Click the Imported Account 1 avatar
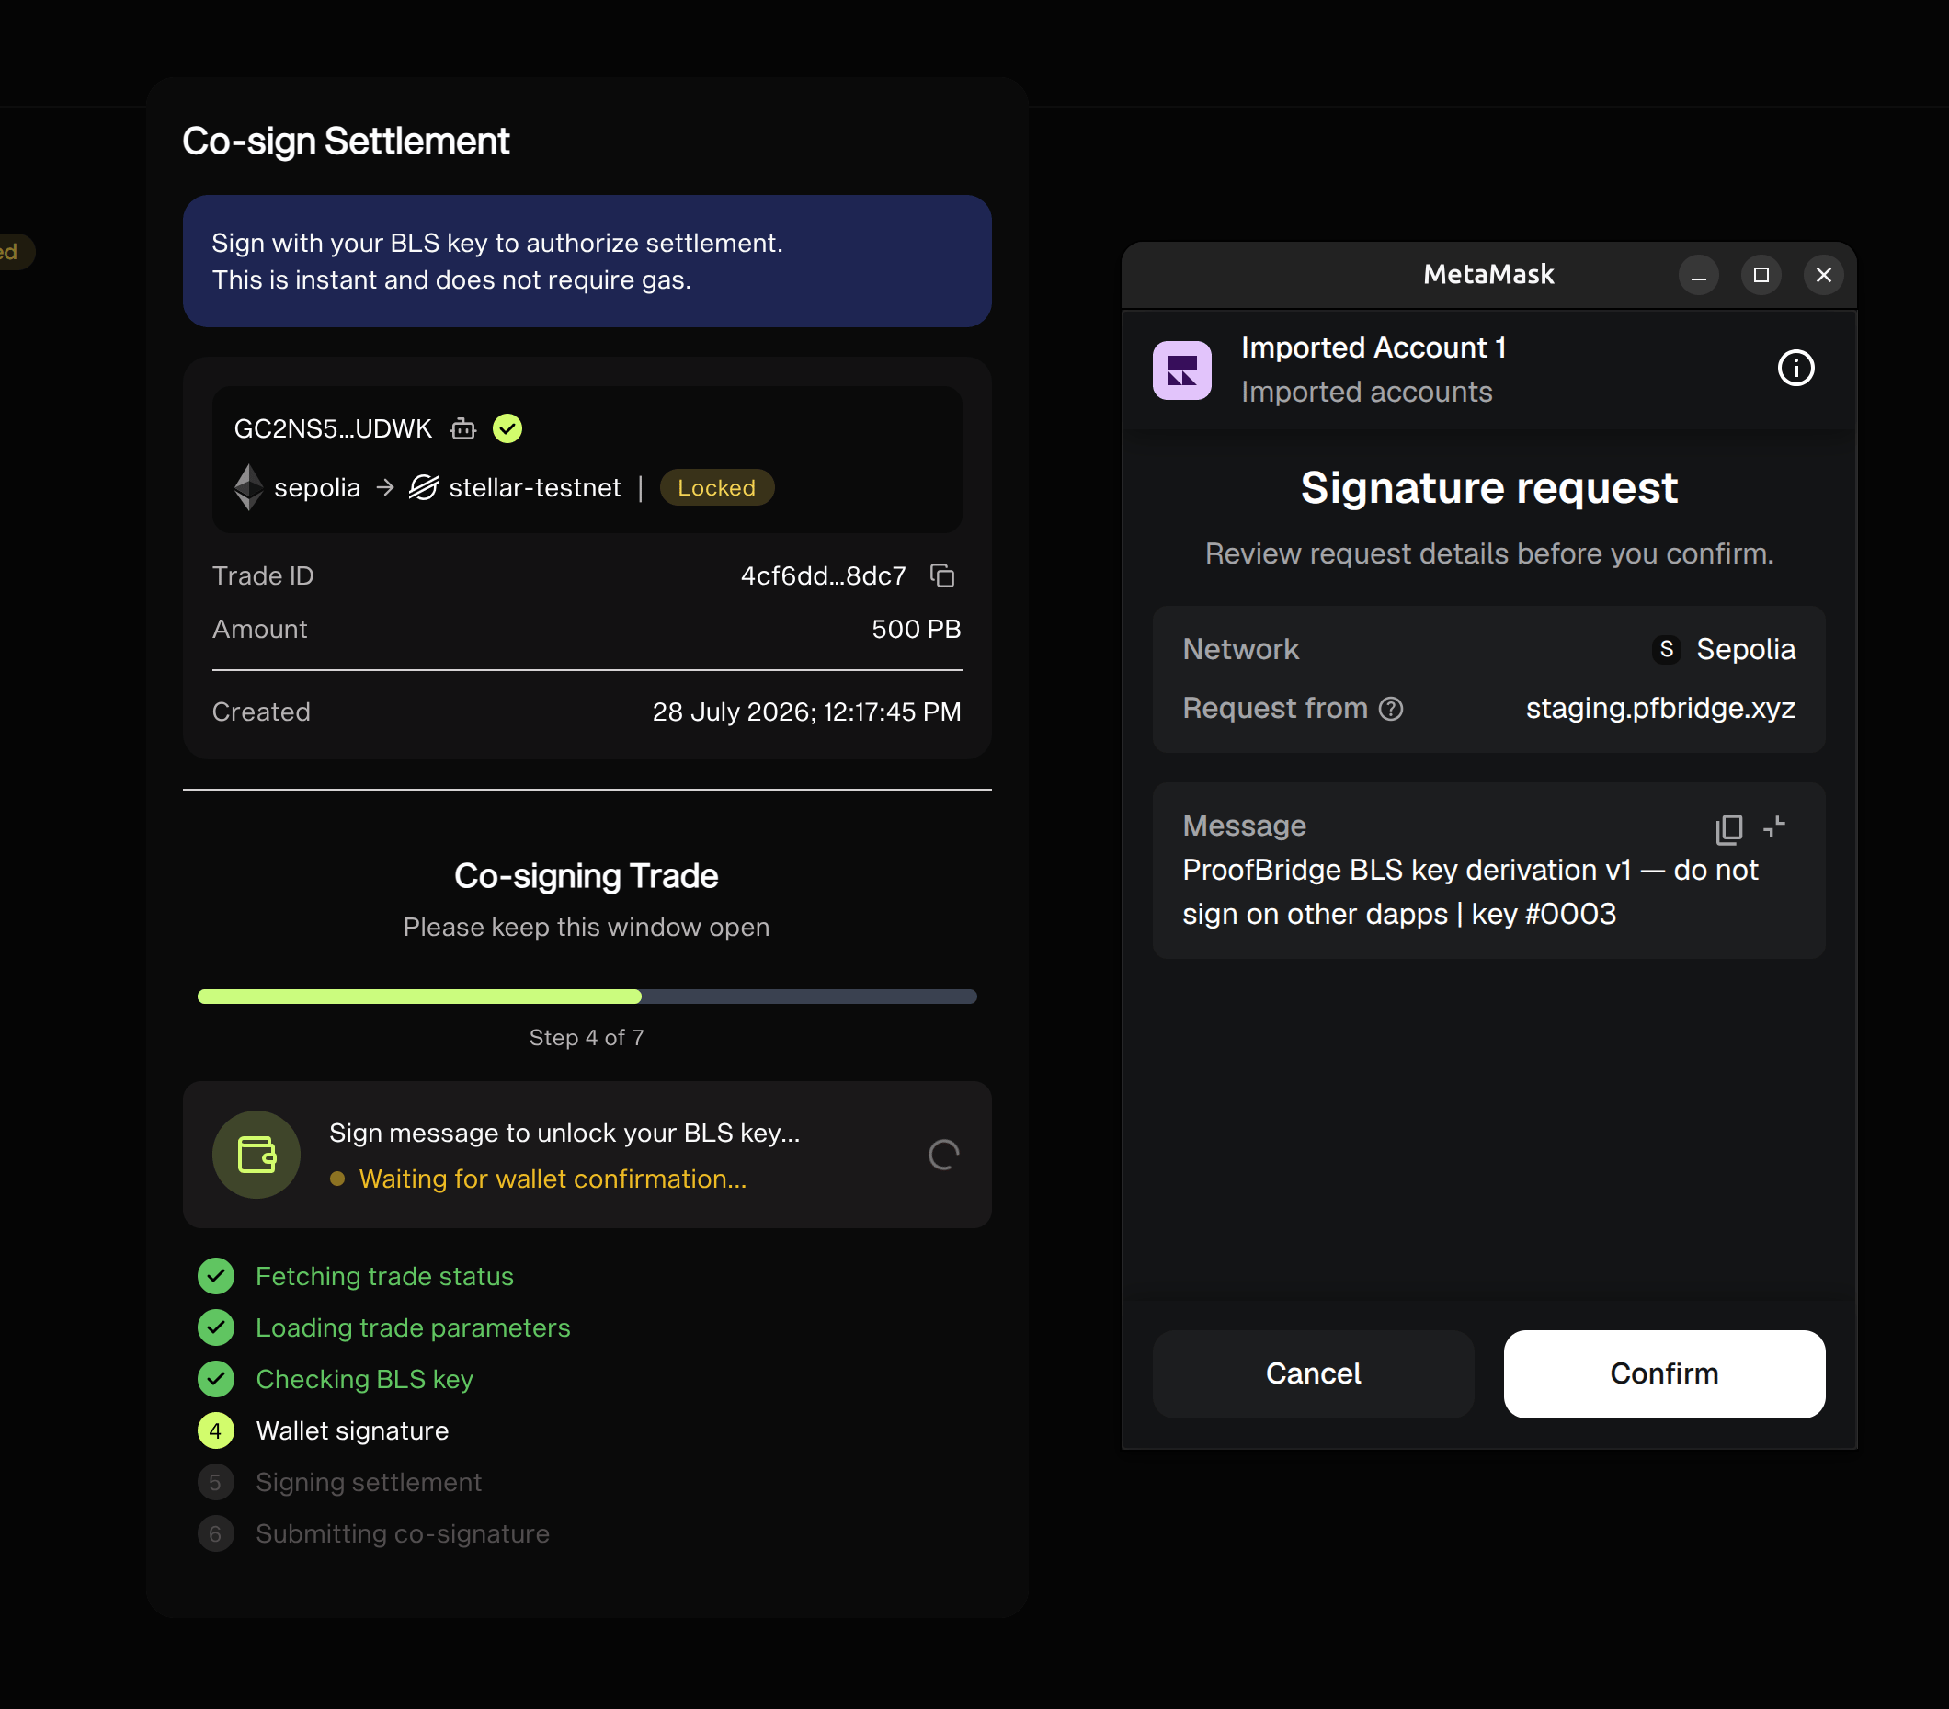 [1182, 370]
